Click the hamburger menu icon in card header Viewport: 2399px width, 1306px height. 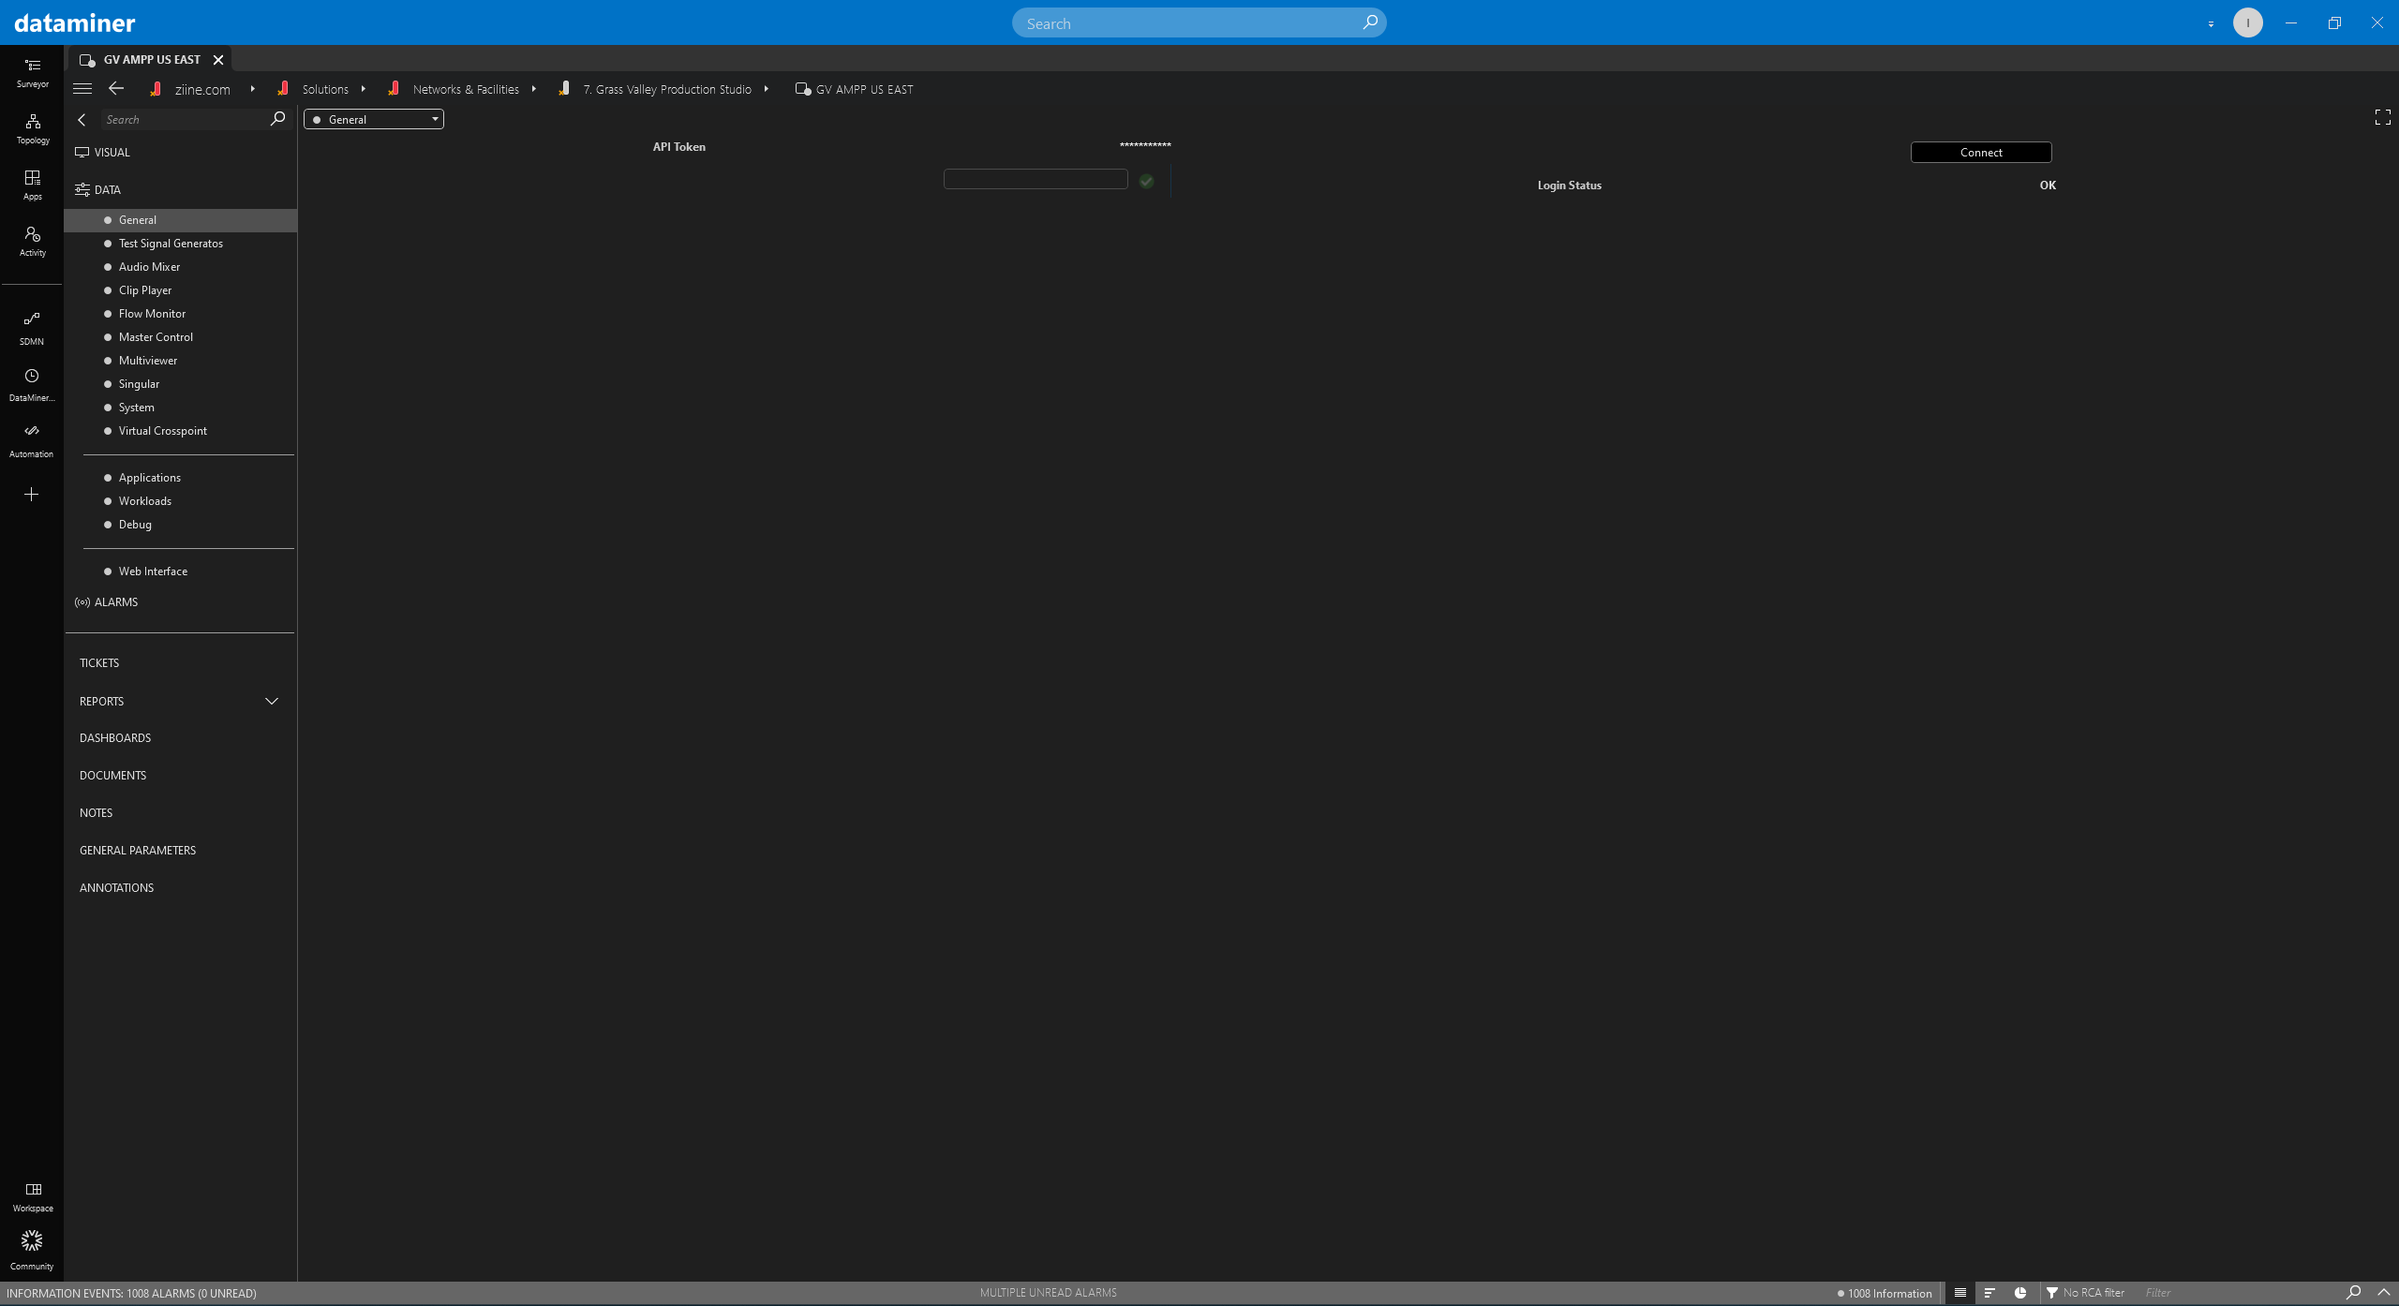click(82, 89)
